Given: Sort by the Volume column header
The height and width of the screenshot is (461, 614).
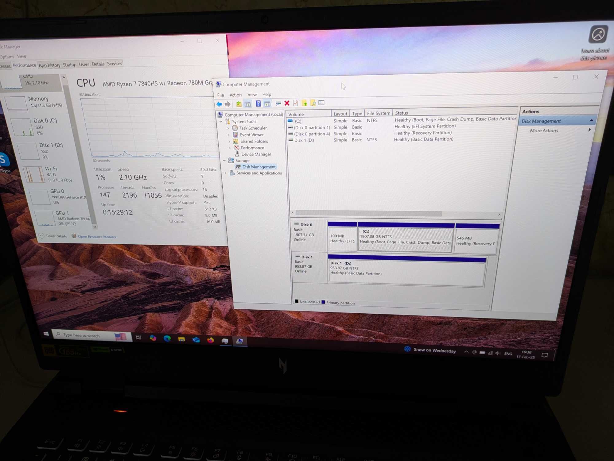Looking at the screenshot, I should tap(309, 114).
